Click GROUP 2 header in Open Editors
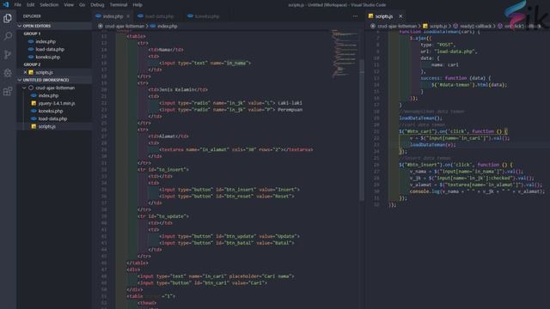 (32, 64)
